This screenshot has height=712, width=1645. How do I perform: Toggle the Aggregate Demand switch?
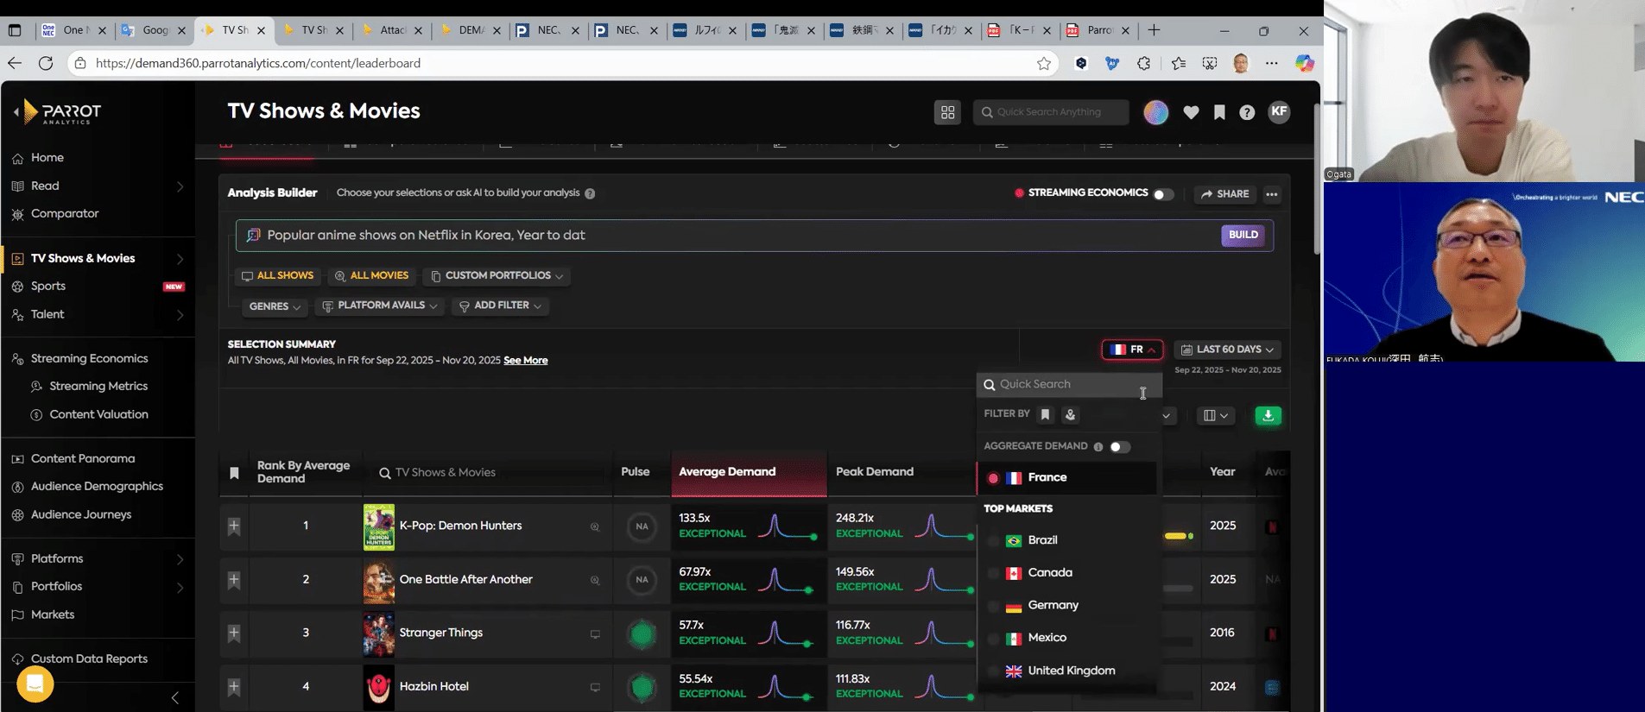click(x=1120, y=446)
